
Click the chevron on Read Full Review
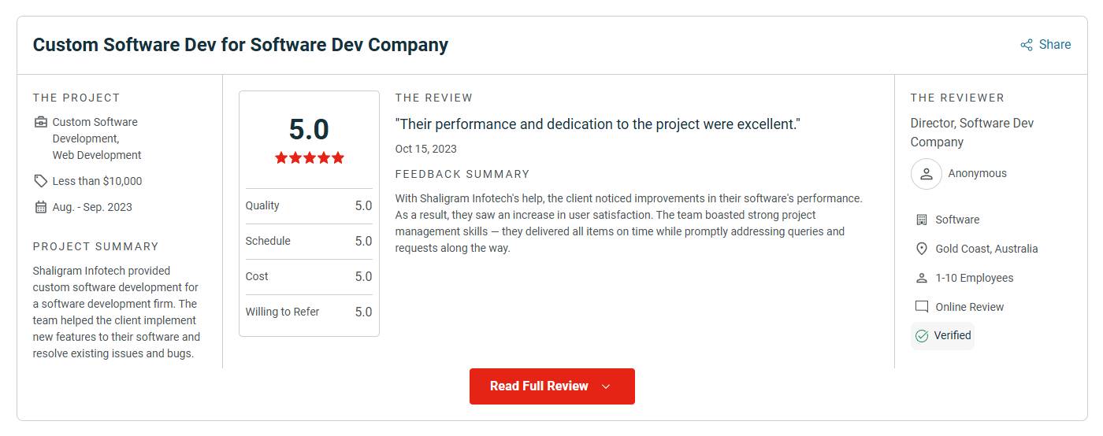coord(606,386)
